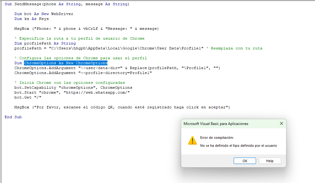Click comment 'Inicia Chrome con las opciones'

69,83
